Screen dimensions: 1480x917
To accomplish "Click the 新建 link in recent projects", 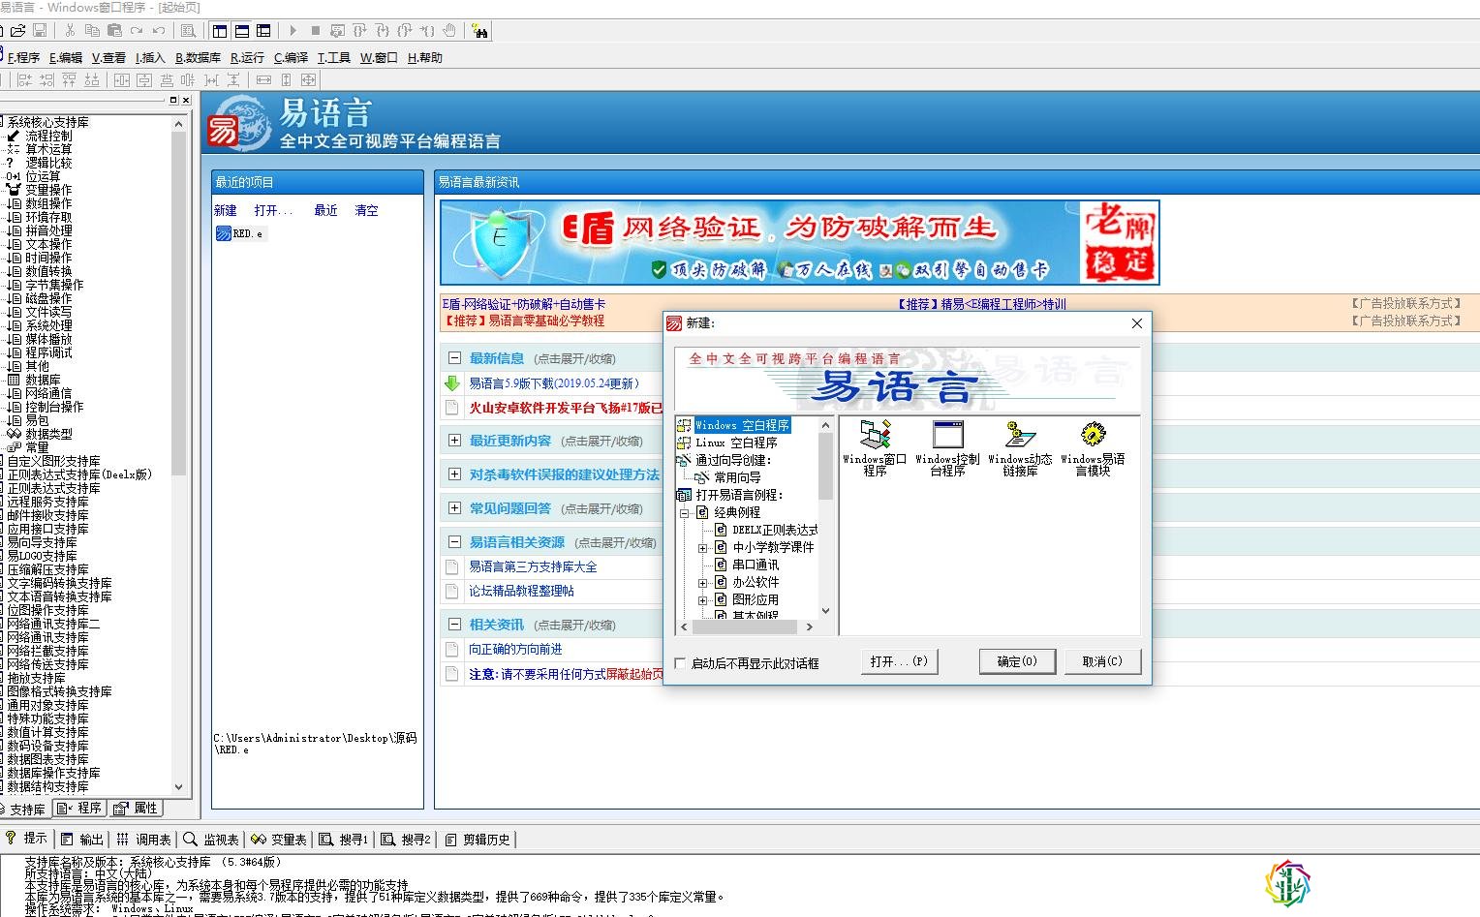I will click(x=225, y=210).
